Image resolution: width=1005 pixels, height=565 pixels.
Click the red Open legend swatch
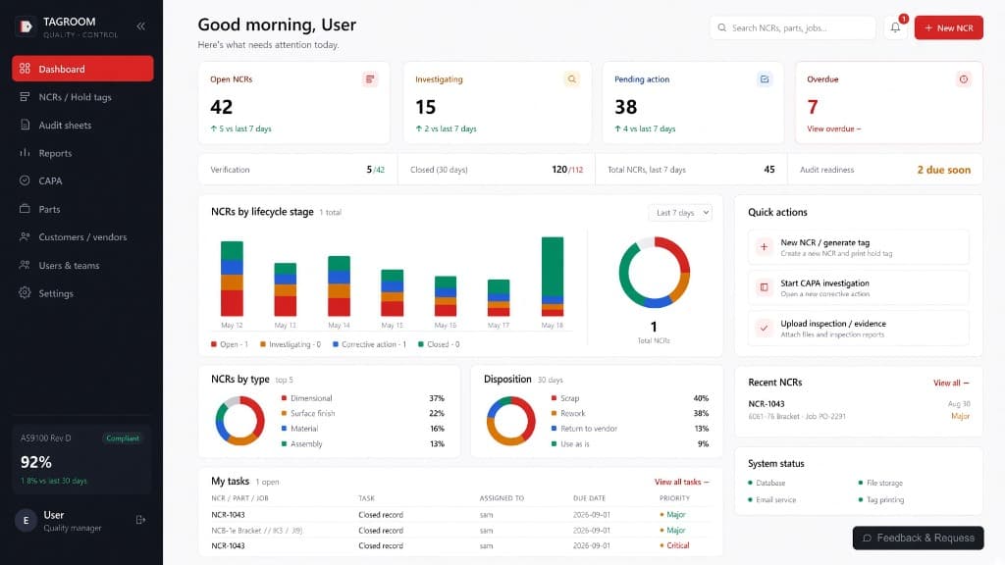(213, 344)
